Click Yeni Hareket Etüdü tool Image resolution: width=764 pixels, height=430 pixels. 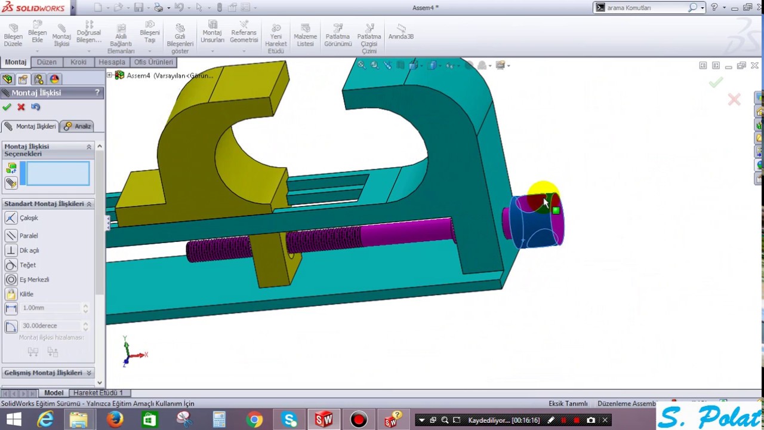tap(276, 39)
